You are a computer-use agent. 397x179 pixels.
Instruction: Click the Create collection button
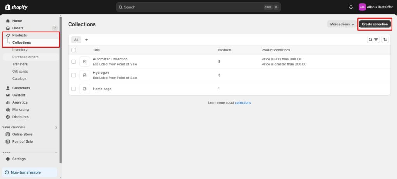coord(375,24)
